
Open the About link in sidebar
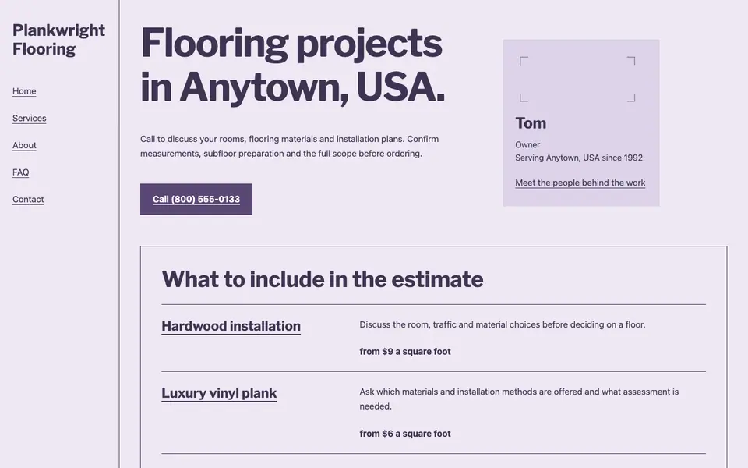pos(24,145)
